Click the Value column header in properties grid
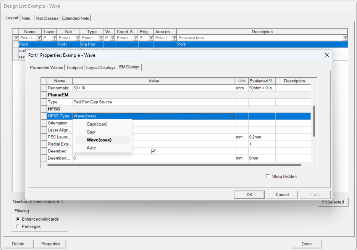The image size is (357, 250). 154,81
